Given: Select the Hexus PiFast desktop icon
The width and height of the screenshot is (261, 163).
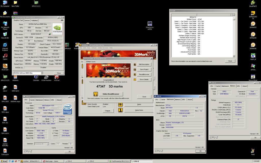Looking at the screenshot, I should (x=253, y=78).
